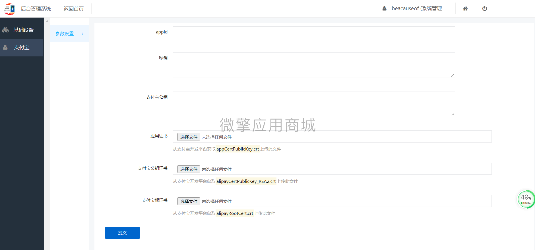This screenshot has height=250, width=535.
Task: Click the 基础设置 cubes icon in the sidebar
Action: pos(5,30)
